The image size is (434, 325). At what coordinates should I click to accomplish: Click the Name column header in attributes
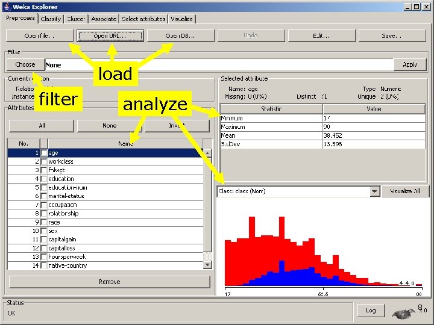pos(125,143)
